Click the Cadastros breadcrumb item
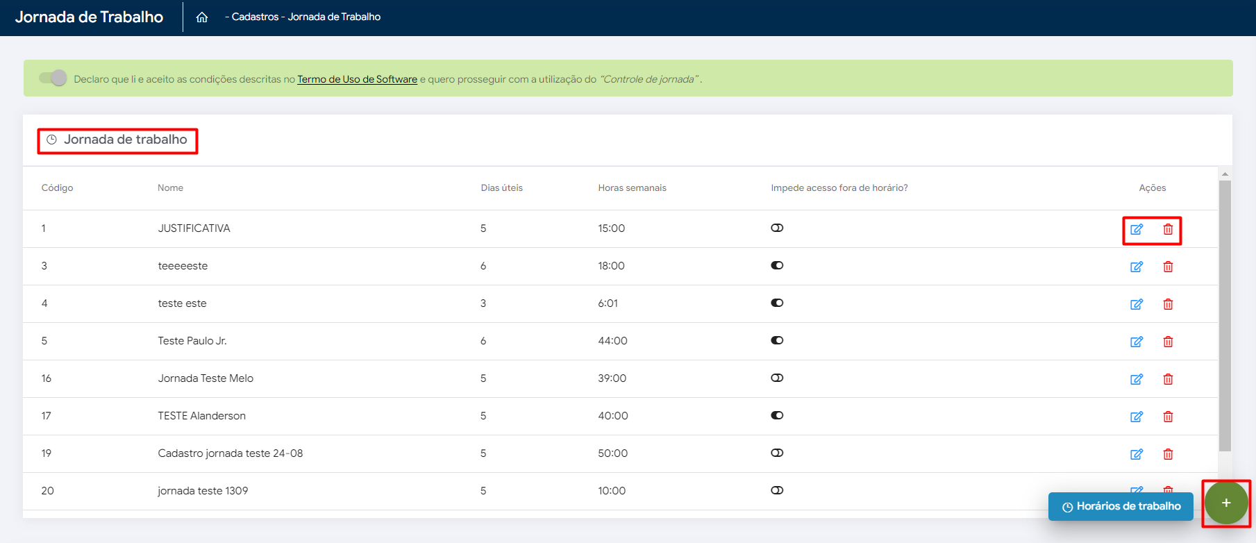Viewport: 1256px width, 543px height. (255, 17)
